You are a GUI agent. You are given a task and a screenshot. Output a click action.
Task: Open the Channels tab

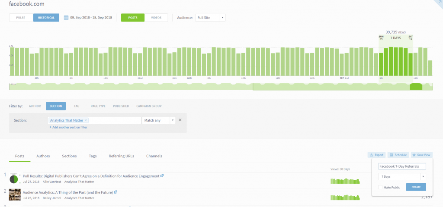(154, 156)
